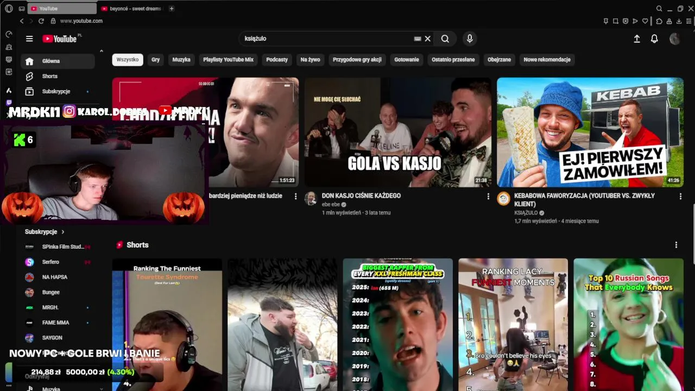Select the Wszystko filter chip

click(128, 60)
